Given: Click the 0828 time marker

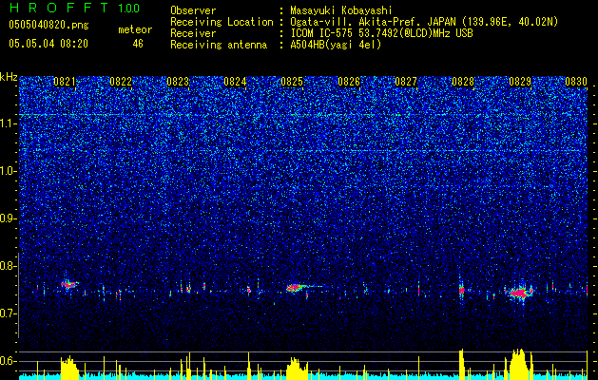Looking at the screenshot, I should click(463, 81).
